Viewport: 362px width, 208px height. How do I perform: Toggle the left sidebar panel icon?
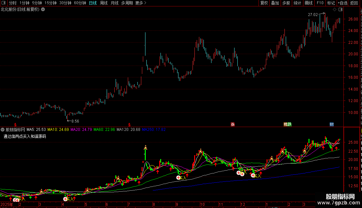tap(4, 3)
